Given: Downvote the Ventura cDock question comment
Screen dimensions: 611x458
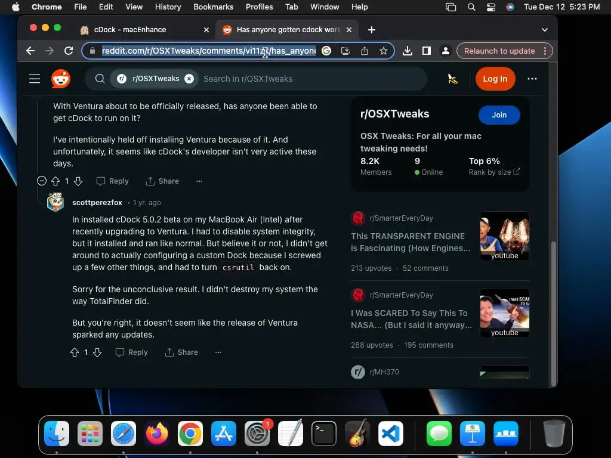Looking at the screenshot, I should (78, 181).
